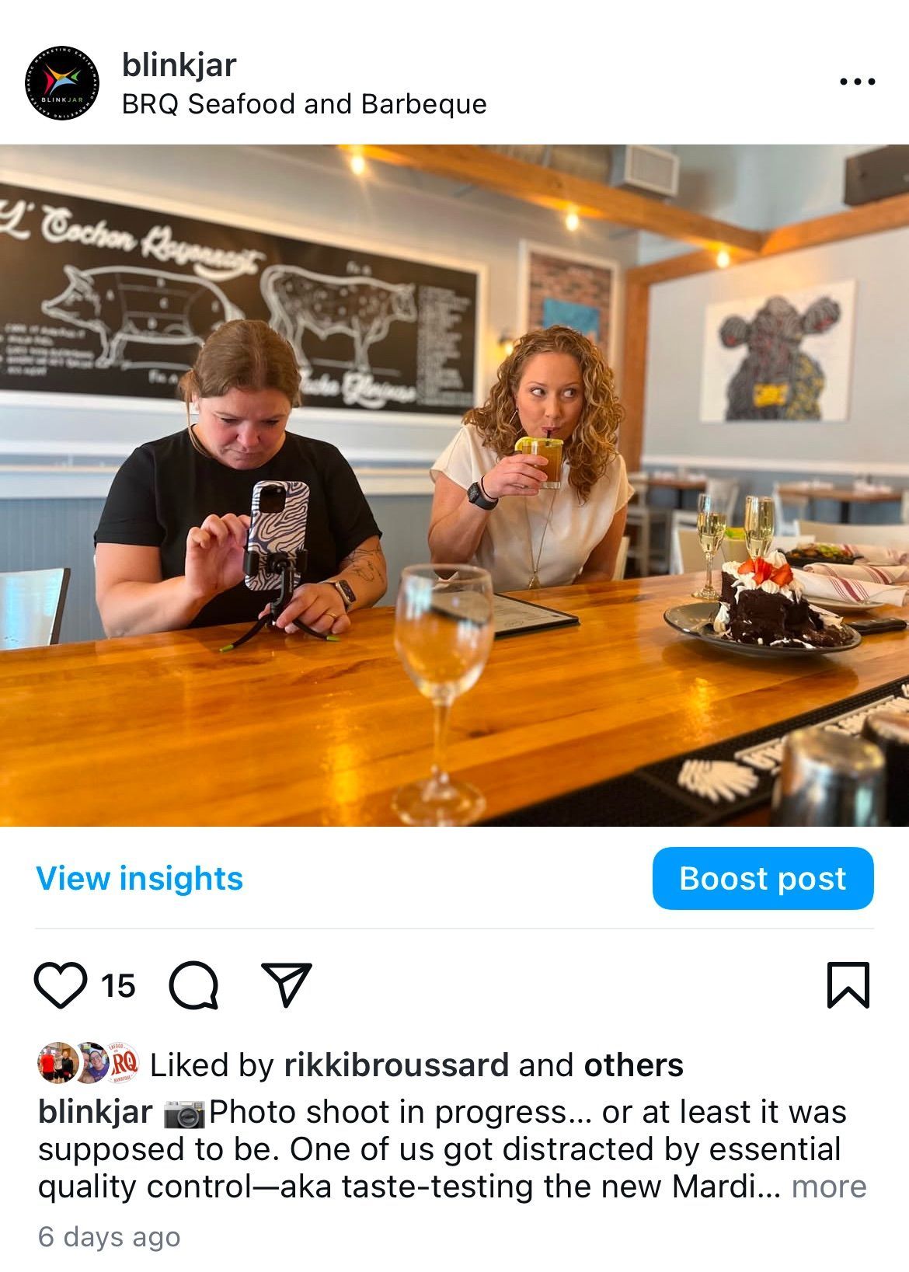Click blinkjar username in caption

96,1112
